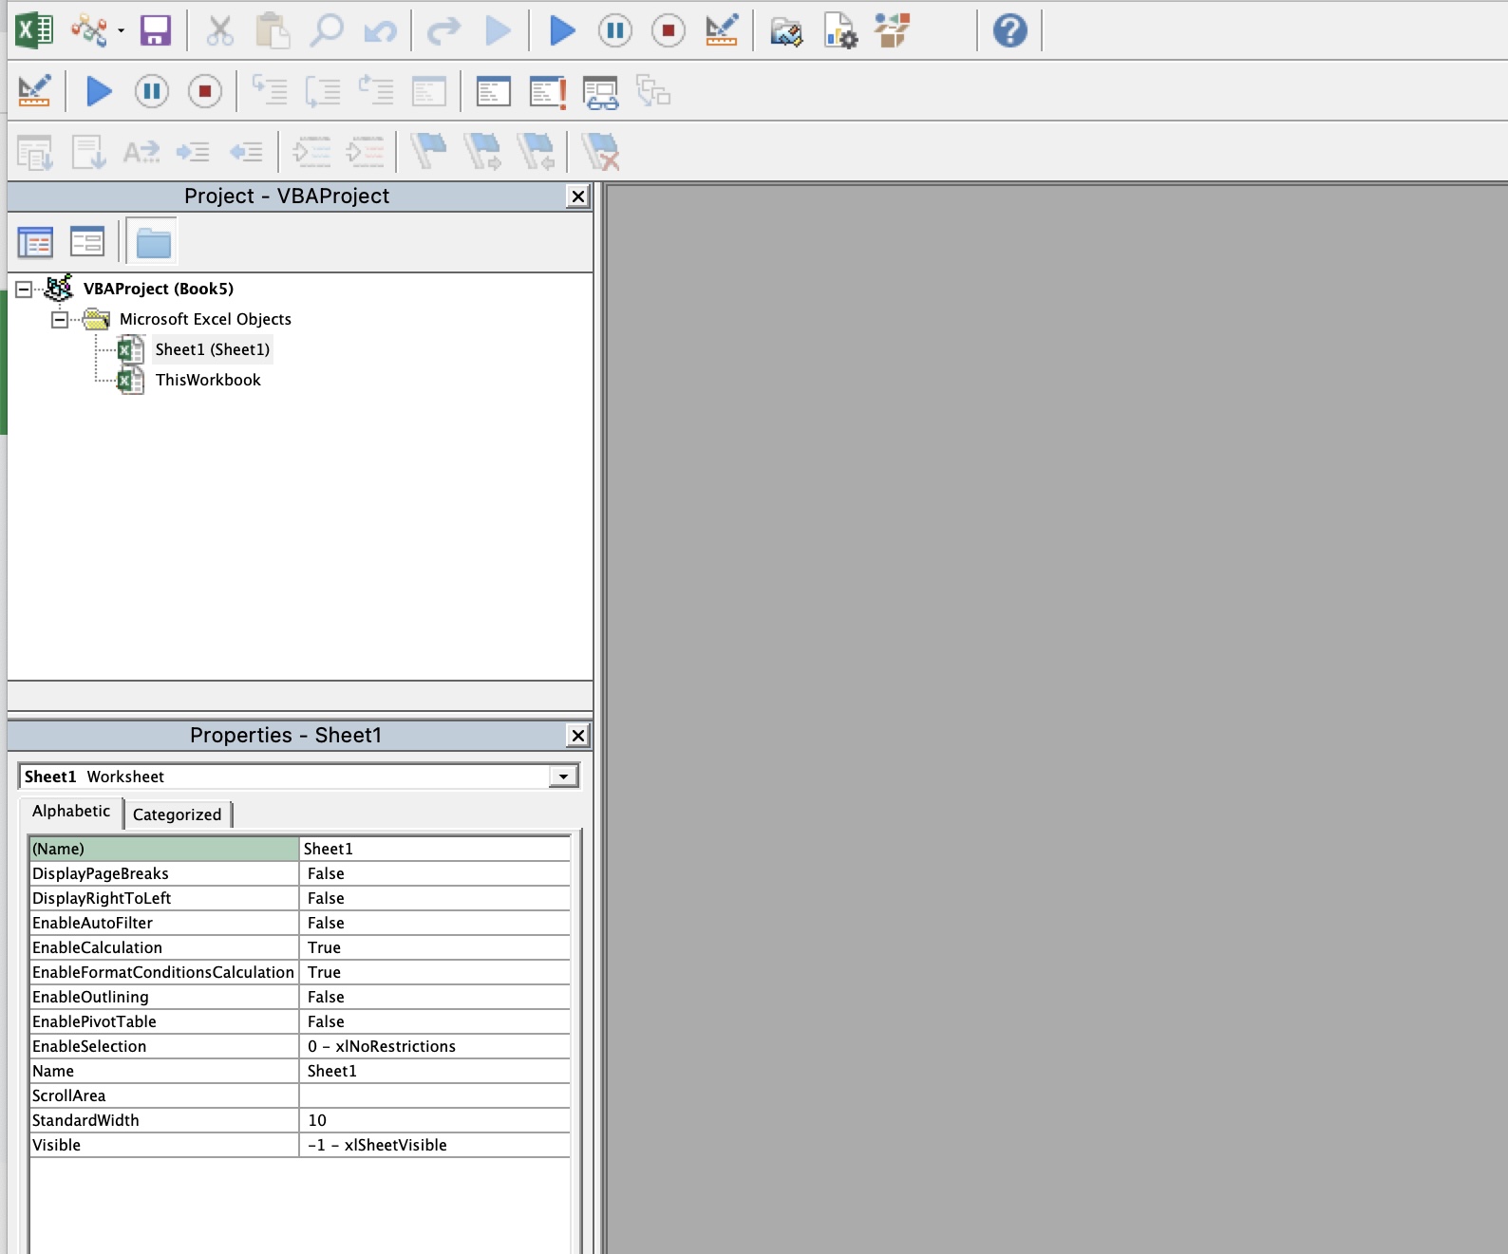Close the Project - VBAProject panel
Screen dimensions: 1508x1254
tap(577, 197)
